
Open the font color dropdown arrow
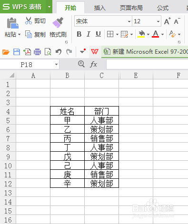coord(162,34)
